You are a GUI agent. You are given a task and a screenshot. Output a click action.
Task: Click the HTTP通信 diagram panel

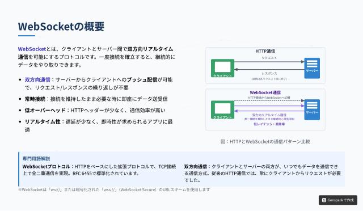(x=265, y=66)
